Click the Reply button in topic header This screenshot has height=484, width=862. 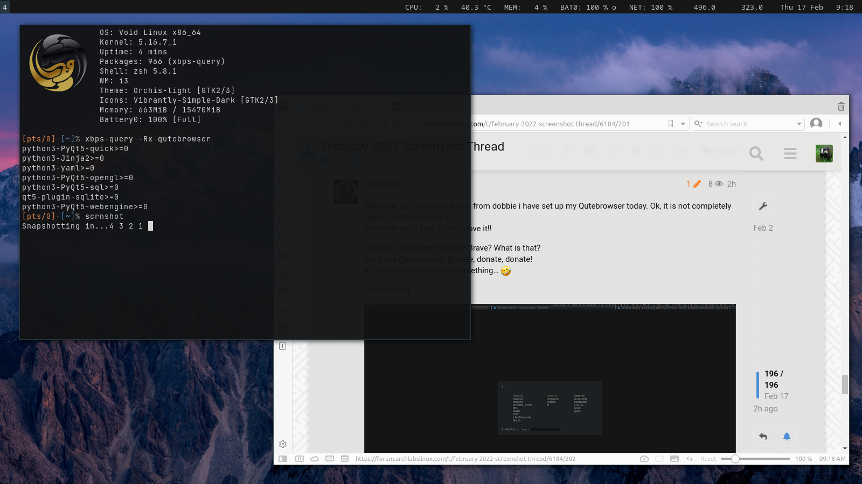tap(719, 152)
